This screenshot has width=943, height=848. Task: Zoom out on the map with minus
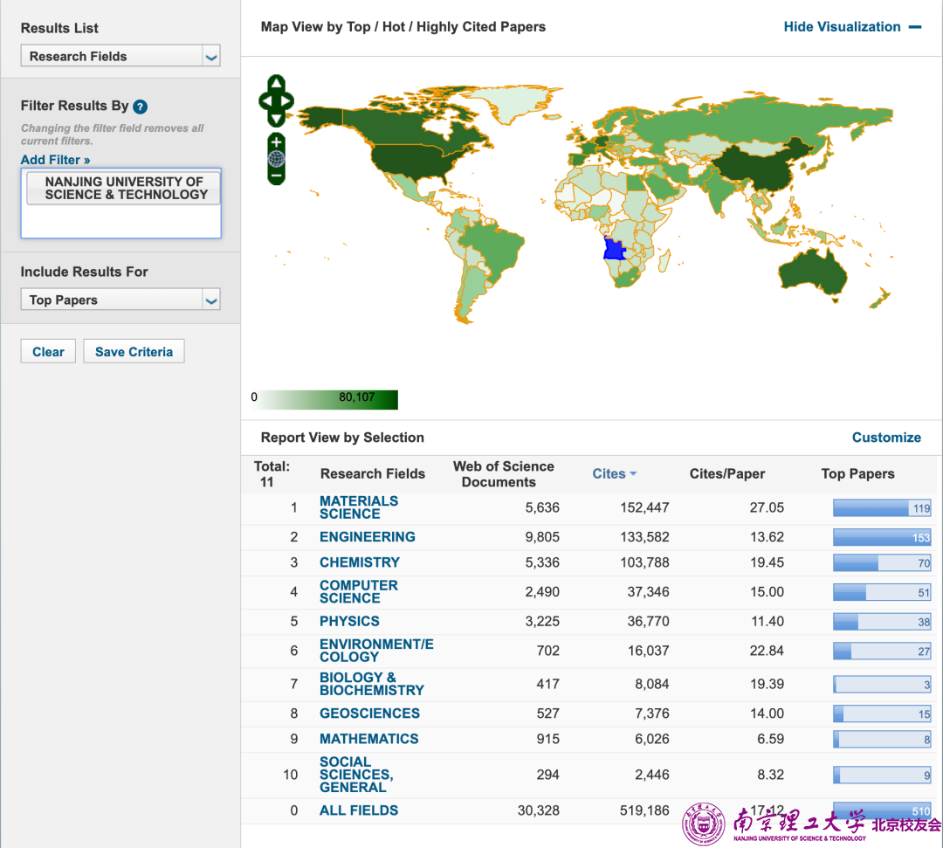[276, 176]
